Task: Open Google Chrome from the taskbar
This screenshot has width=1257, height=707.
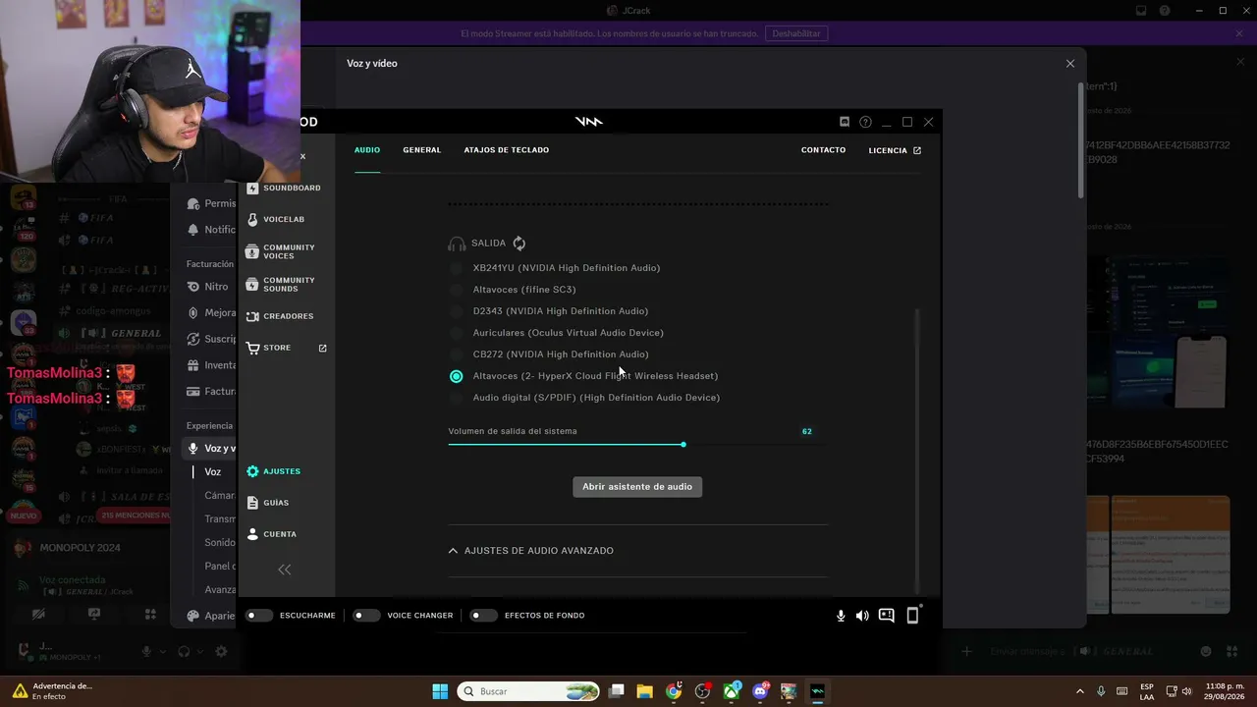Action: [x=674, y=691]
